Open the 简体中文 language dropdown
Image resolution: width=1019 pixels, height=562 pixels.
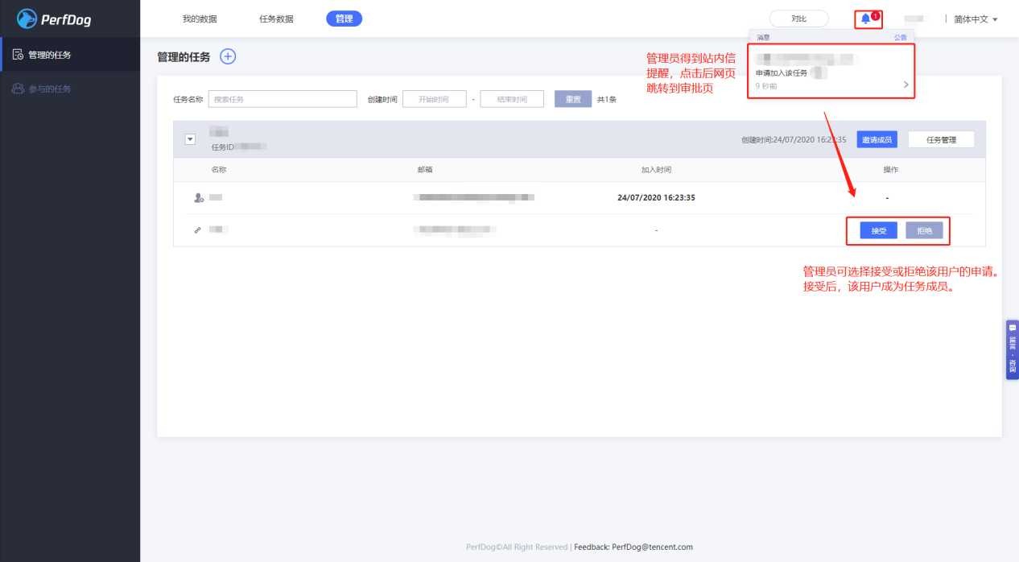coord(976,19)
